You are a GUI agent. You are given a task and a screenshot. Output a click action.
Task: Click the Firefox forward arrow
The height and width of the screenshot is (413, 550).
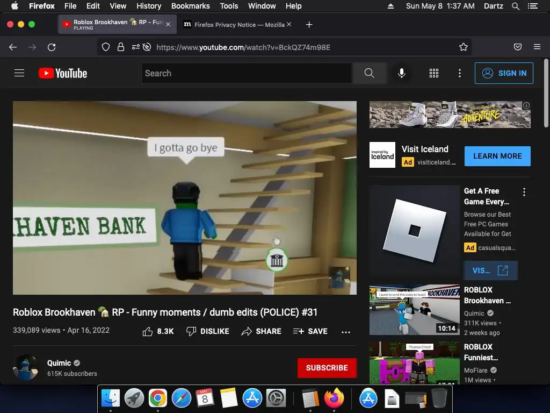point(32,47)
